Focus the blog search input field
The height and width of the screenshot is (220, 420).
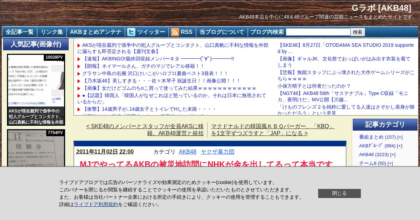coord(318,32)
